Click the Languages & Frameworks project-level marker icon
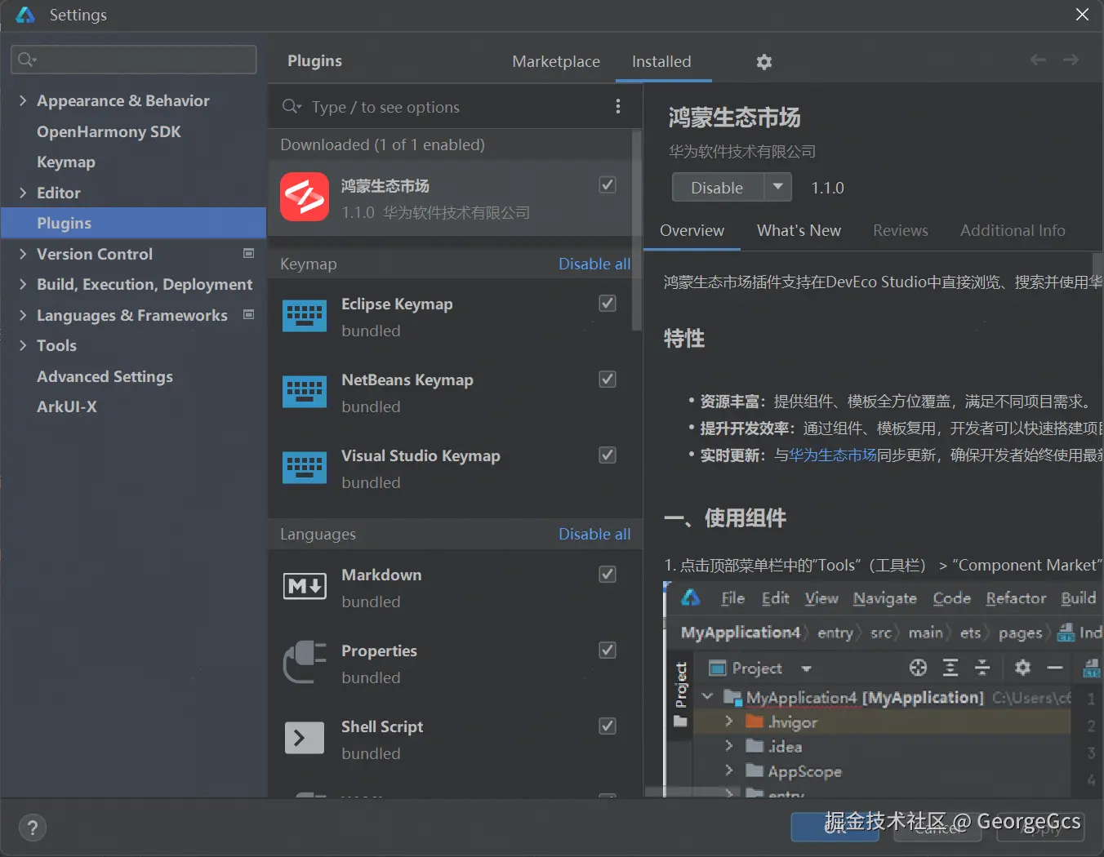 [249, 314]
